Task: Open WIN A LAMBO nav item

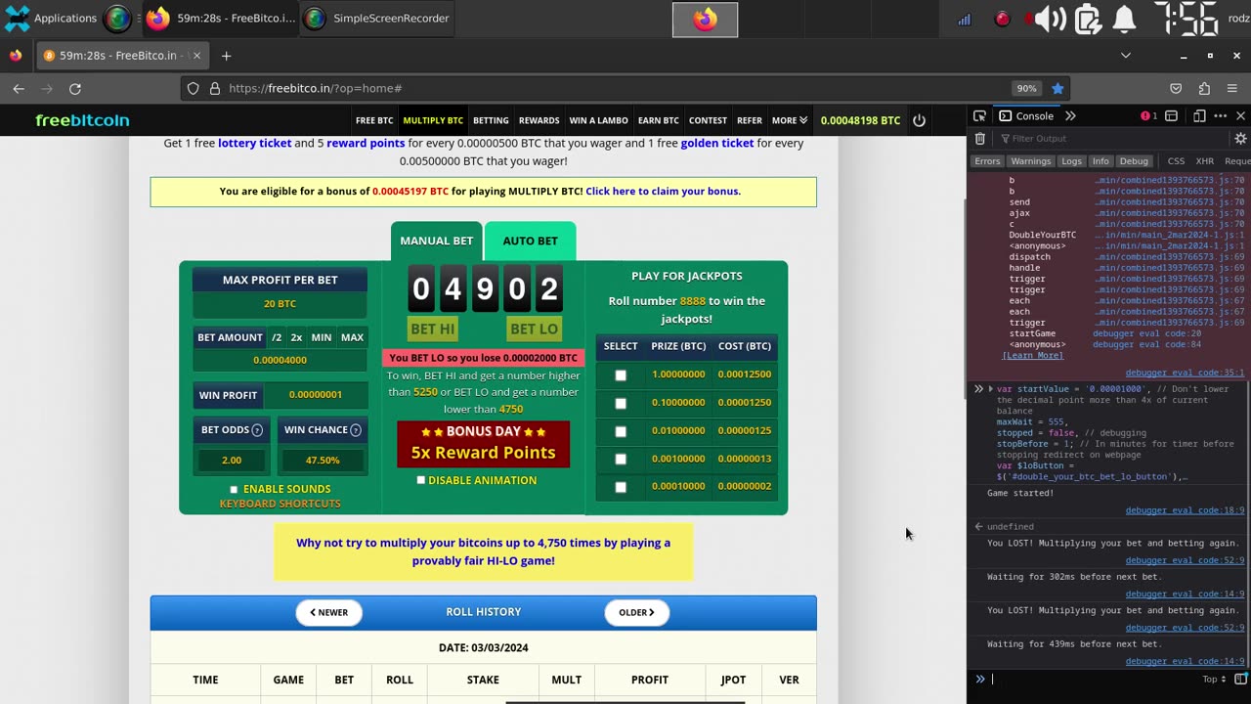Action: click(599, 120)
